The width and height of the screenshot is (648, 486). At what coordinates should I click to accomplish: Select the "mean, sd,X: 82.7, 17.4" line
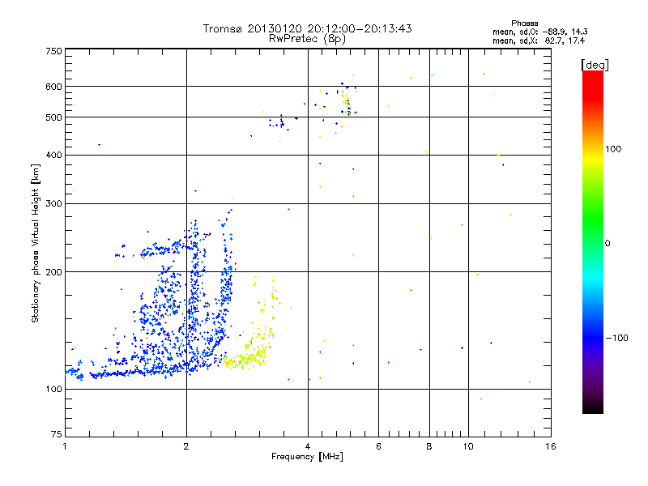click(539, 40)
